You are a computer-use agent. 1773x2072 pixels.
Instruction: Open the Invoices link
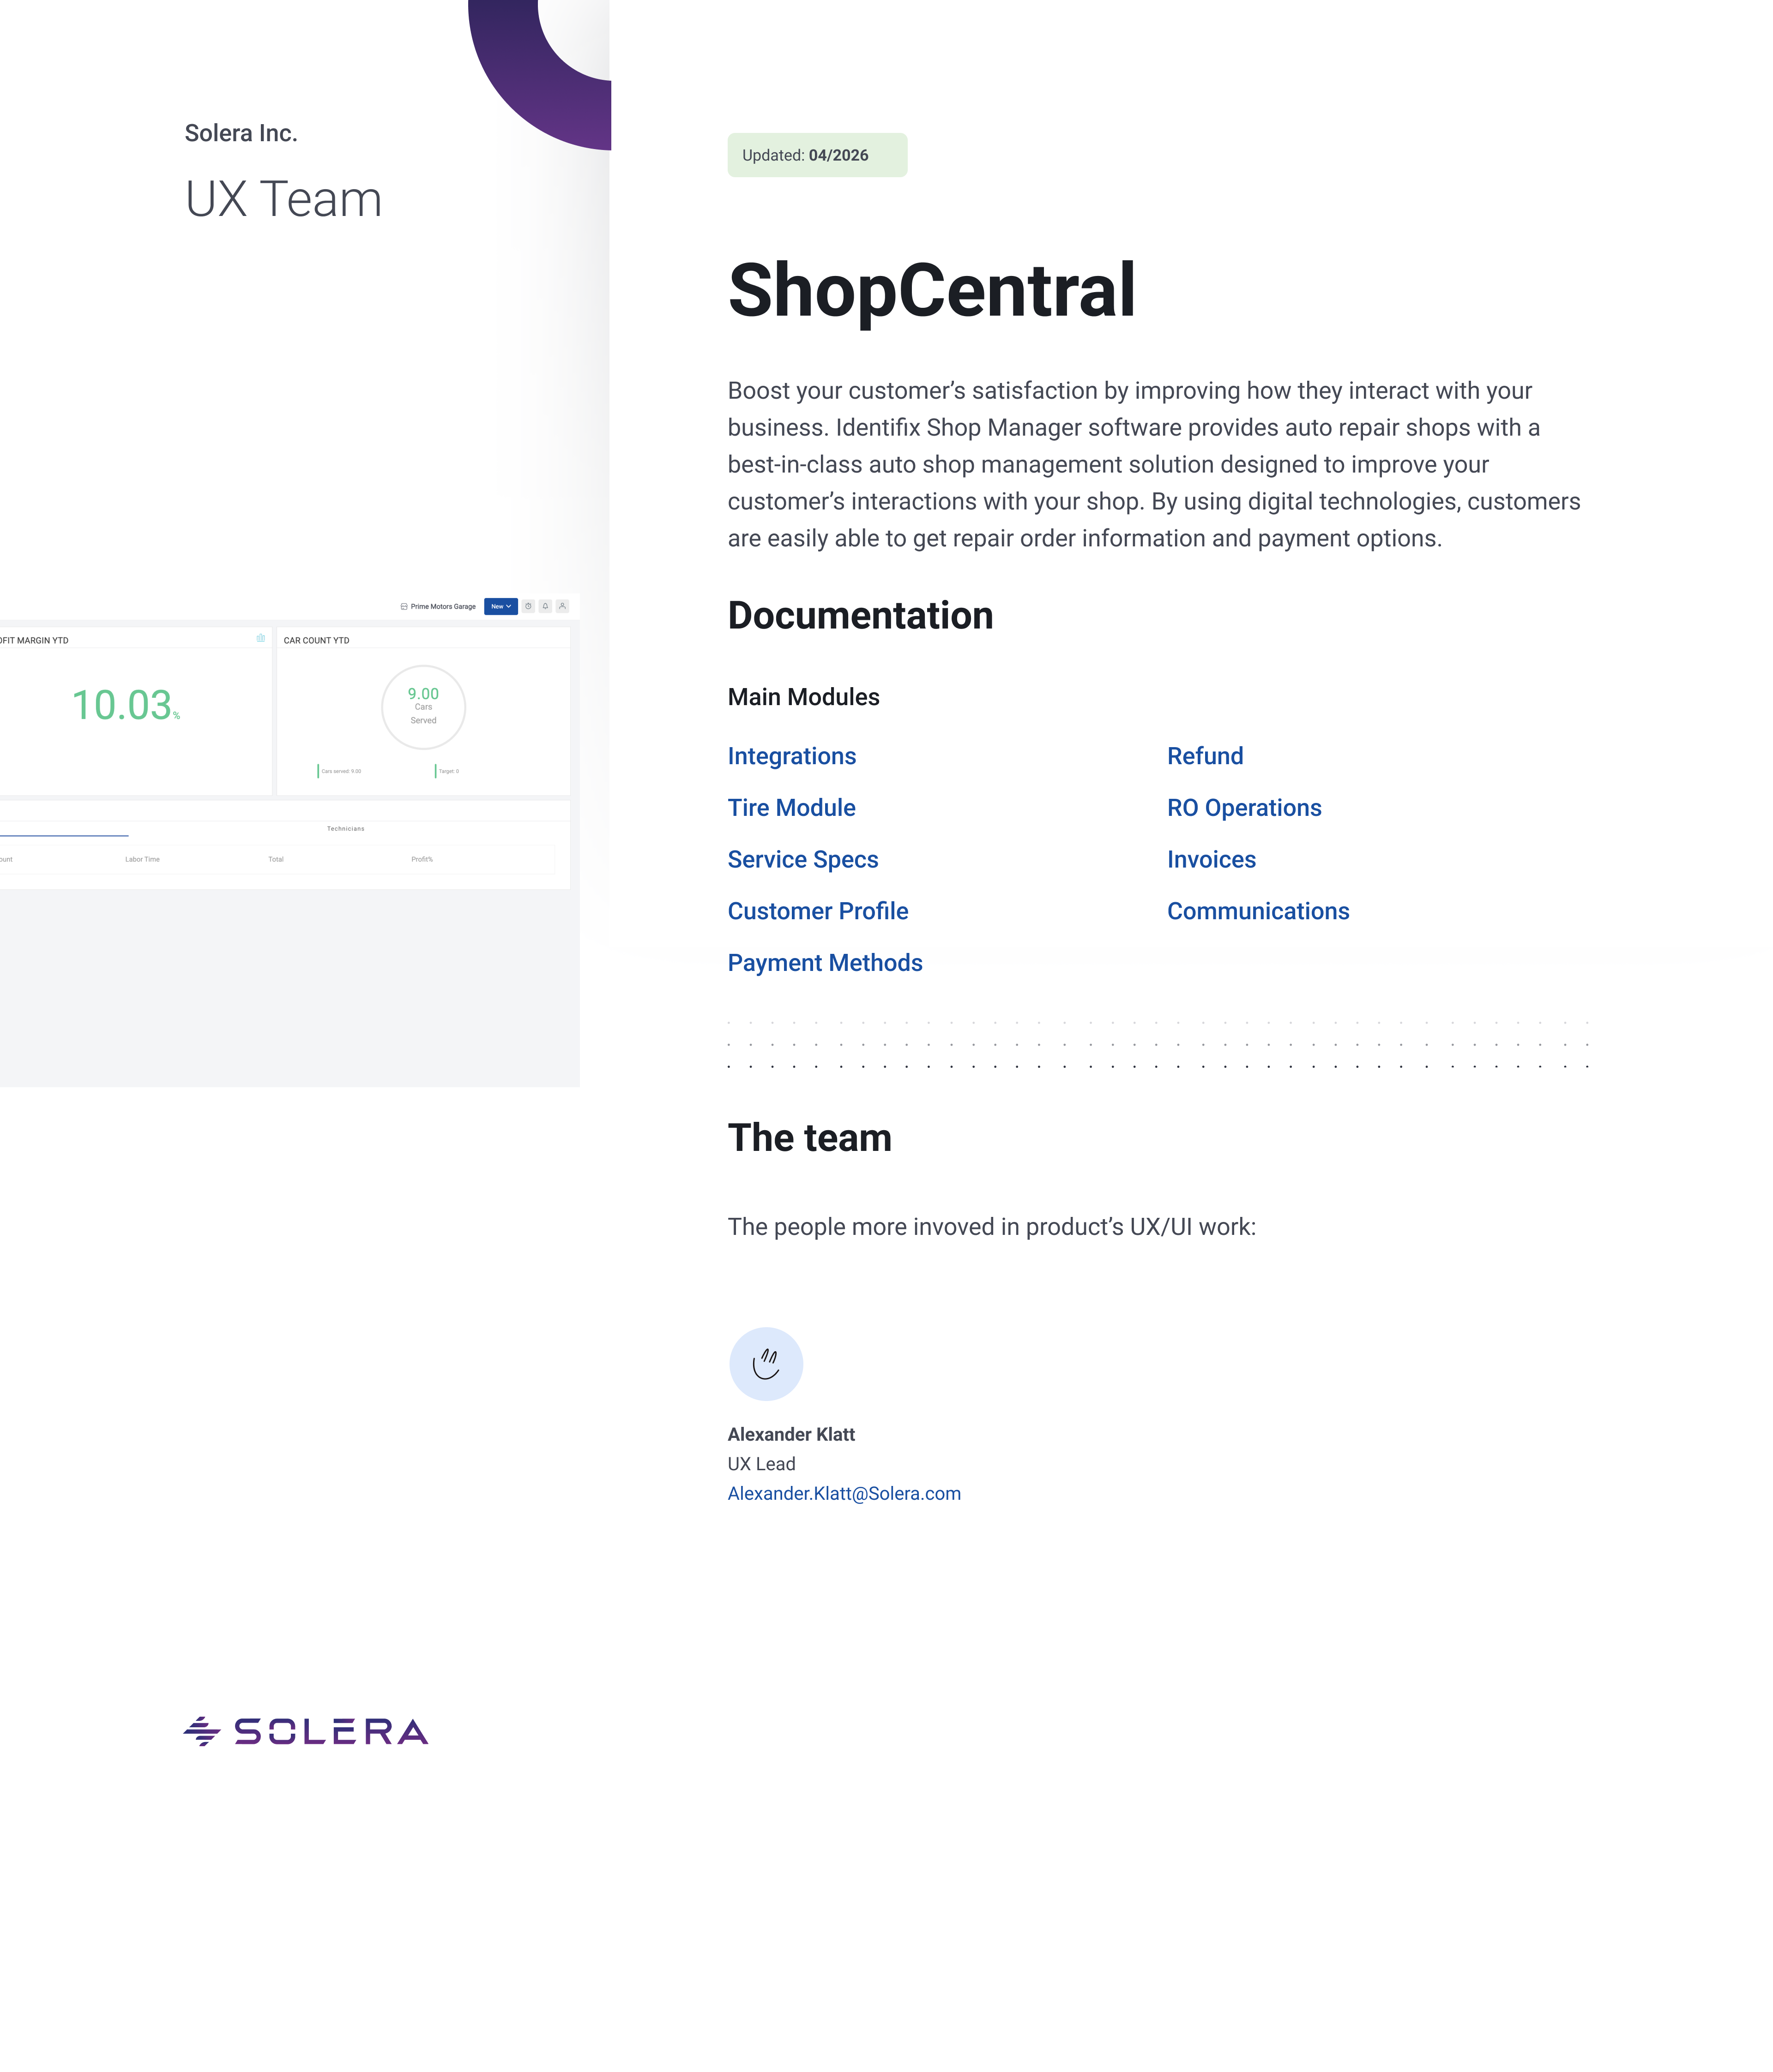coord(1211,860)
